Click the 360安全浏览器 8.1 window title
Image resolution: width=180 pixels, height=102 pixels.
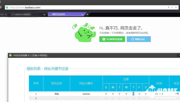30,55
